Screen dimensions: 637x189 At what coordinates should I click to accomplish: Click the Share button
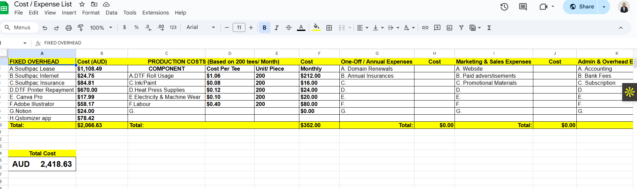pyautogui.click(x=582, y=7)
